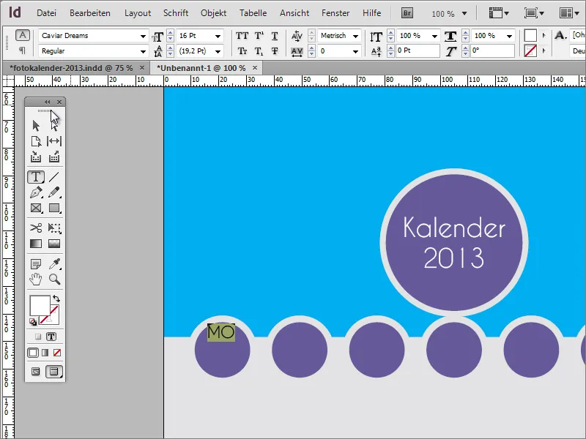Select the Pen tool
Viewport: 586px width, 439px height.
point(36,192)
